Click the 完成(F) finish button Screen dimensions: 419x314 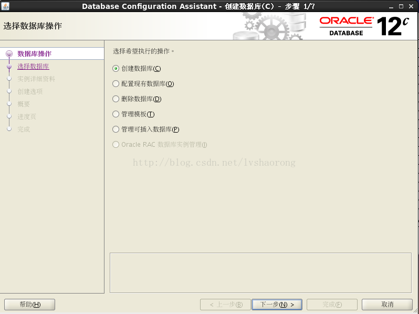pyautogui.click(x=332, y=305)
